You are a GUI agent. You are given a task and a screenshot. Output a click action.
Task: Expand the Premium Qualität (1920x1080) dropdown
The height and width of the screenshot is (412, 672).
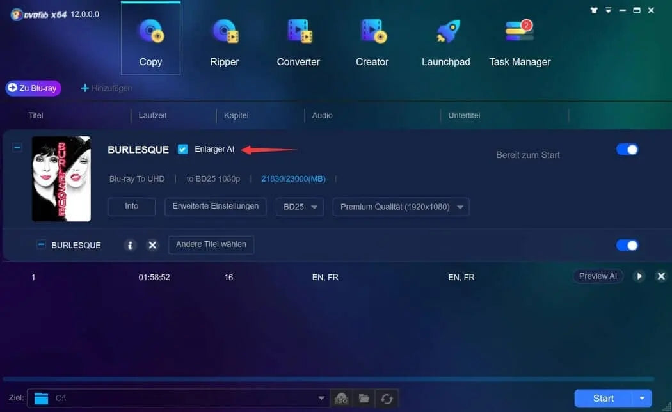coord(401,207)
